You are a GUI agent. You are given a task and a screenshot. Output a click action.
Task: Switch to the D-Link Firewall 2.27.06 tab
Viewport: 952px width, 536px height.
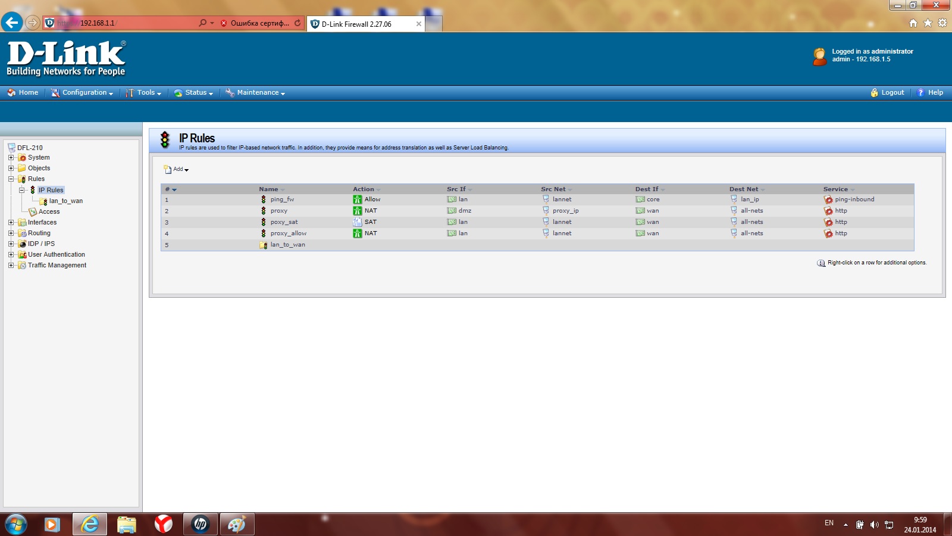click(x=366, y=24)
